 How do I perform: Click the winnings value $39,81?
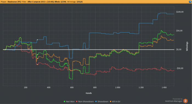tap(80, 2)
